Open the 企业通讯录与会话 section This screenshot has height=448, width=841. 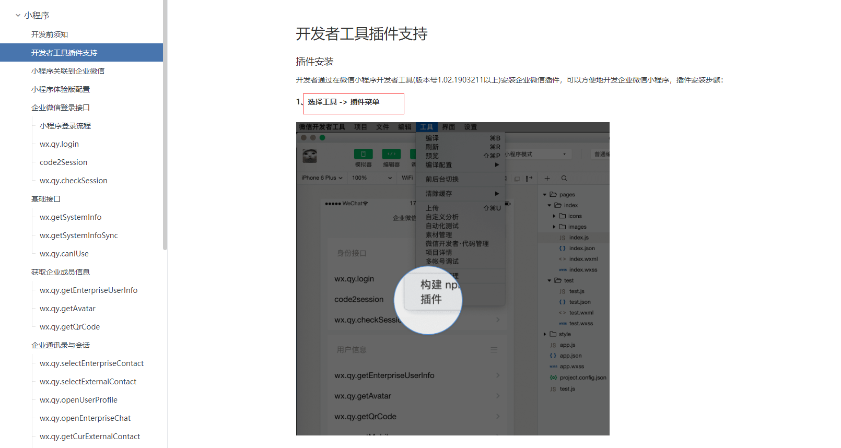click(61, 345)
